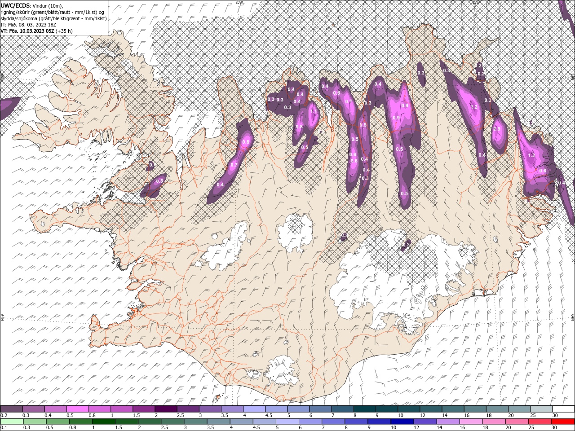Pick the upper legend swatch from 0.2 to 0.3
The image size is (575, 431).
pyautogui.click(x=11, y=409)
